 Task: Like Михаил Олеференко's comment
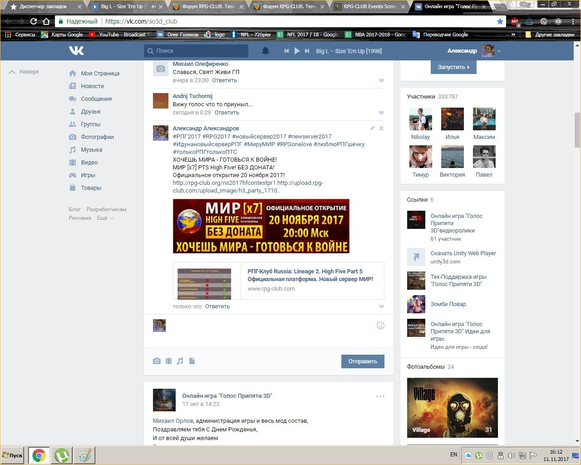(381, 80)
